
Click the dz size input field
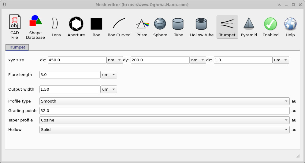point(243,60)
